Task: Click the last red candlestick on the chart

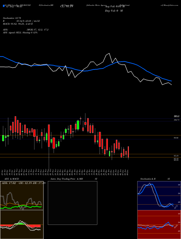Action: pyautogui.click(x=129, y=152)
